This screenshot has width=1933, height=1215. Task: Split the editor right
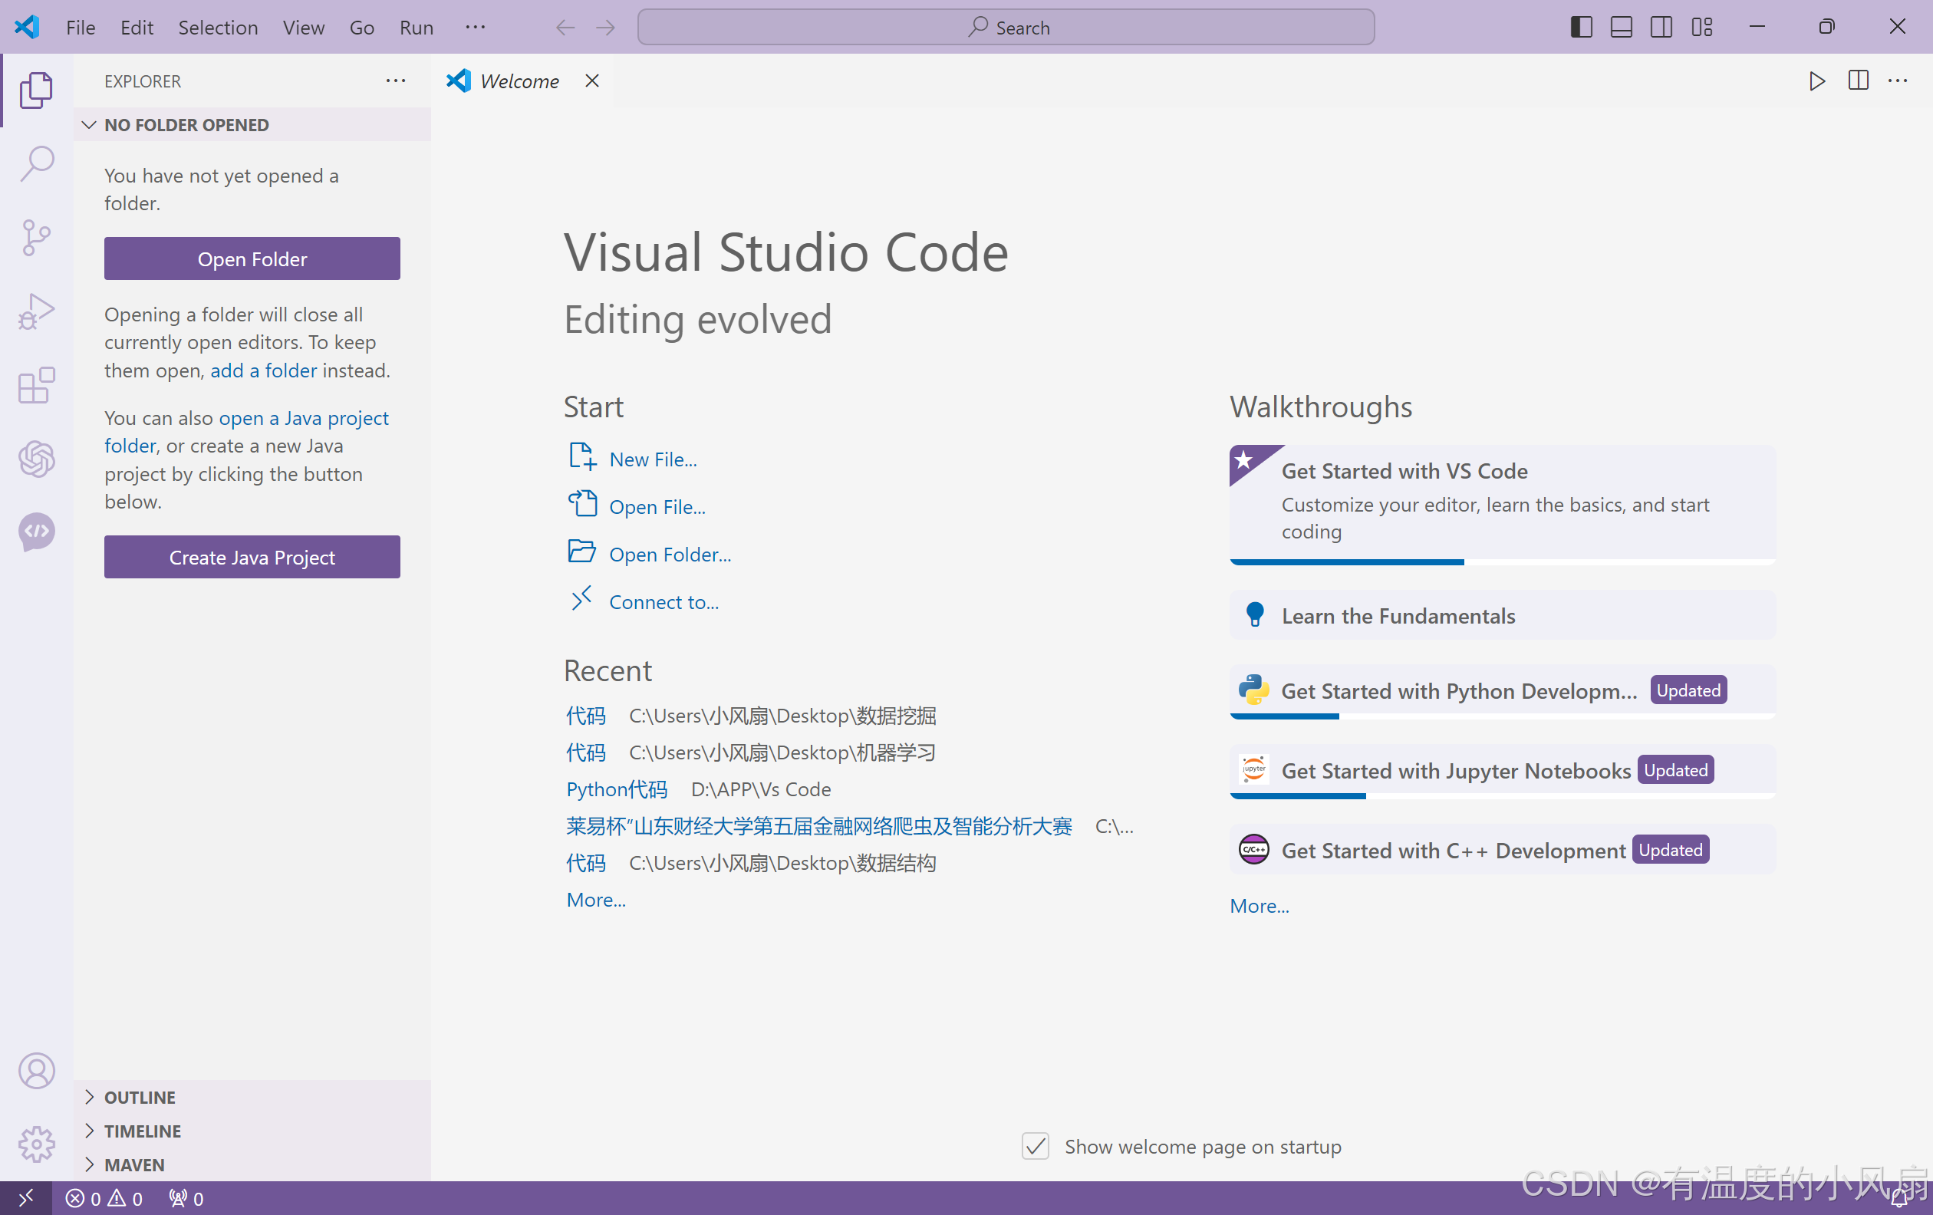1858,81
